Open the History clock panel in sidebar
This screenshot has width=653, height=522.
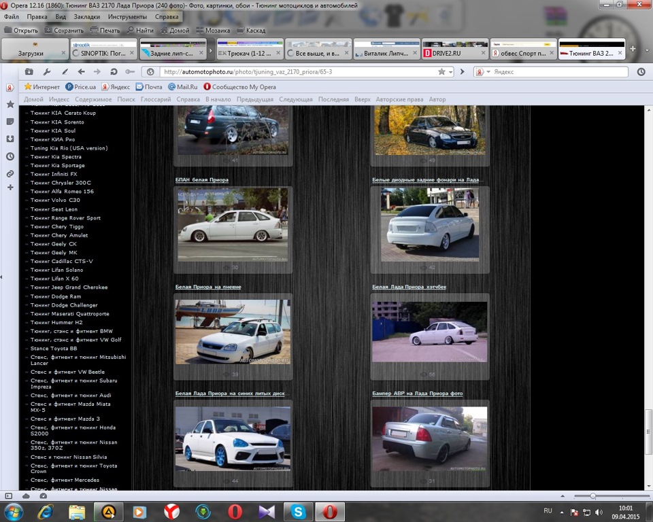(x=10, y=156)
